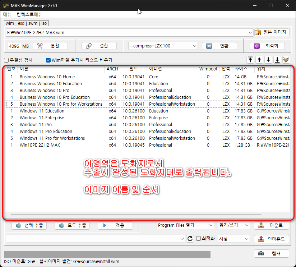
Task: Click the 1.28 GB size cell
Action: click(242, 145)
